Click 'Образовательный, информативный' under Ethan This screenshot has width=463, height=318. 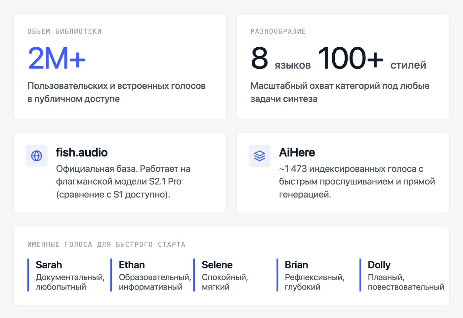coord(155,282)
